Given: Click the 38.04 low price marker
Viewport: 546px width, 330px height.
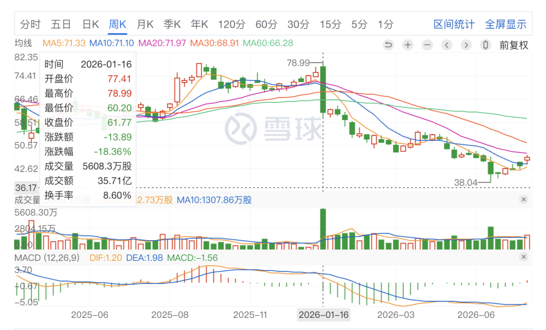Looking at the screenshot, I should click(x=466, y=182).
